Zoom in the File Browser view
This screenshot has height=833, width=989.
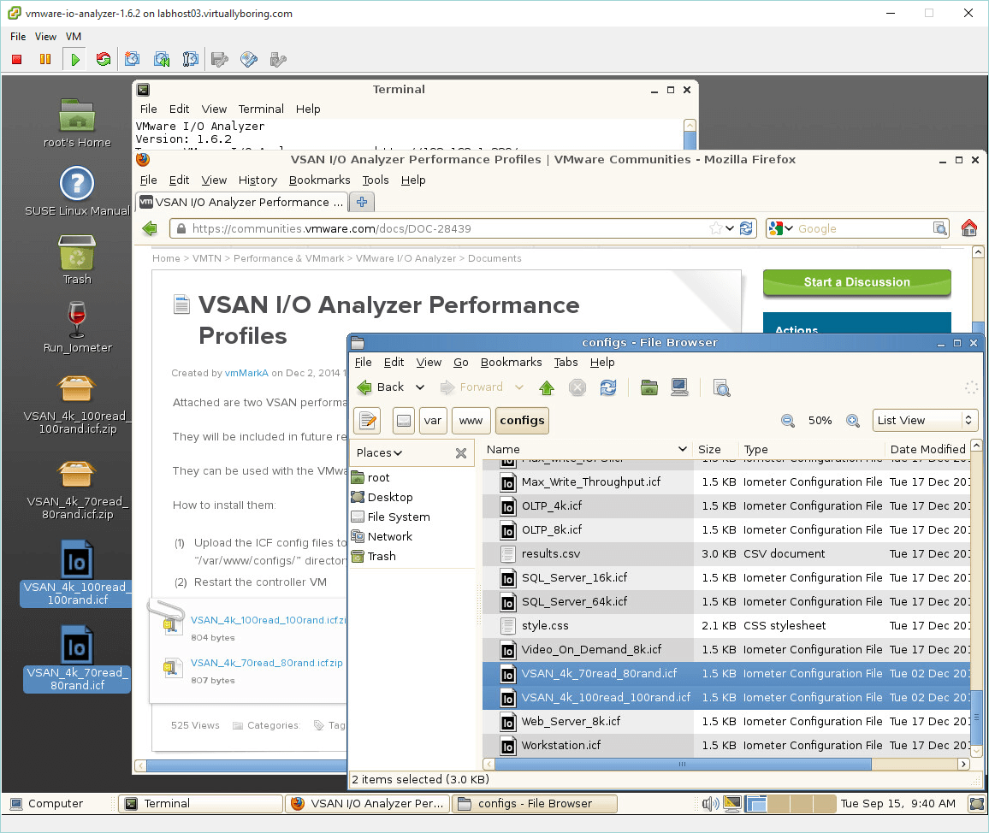coord(853,421)
